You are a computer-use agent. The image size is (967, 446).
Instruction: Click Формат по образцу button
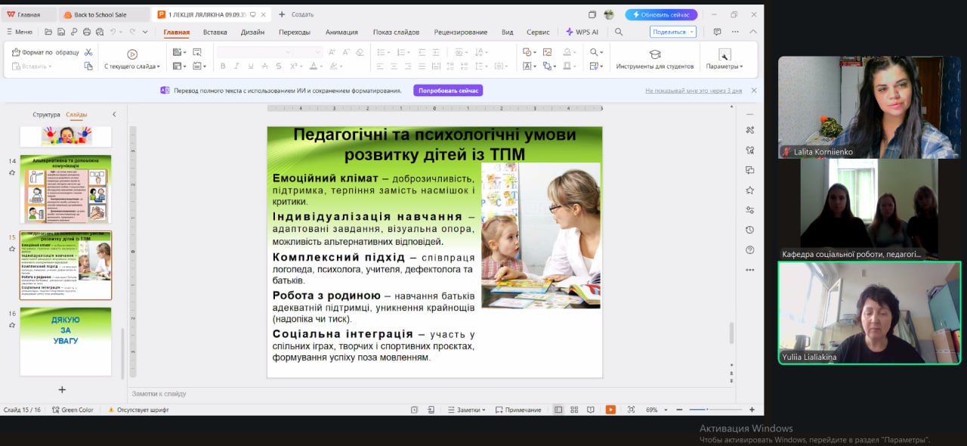[46, 52]
